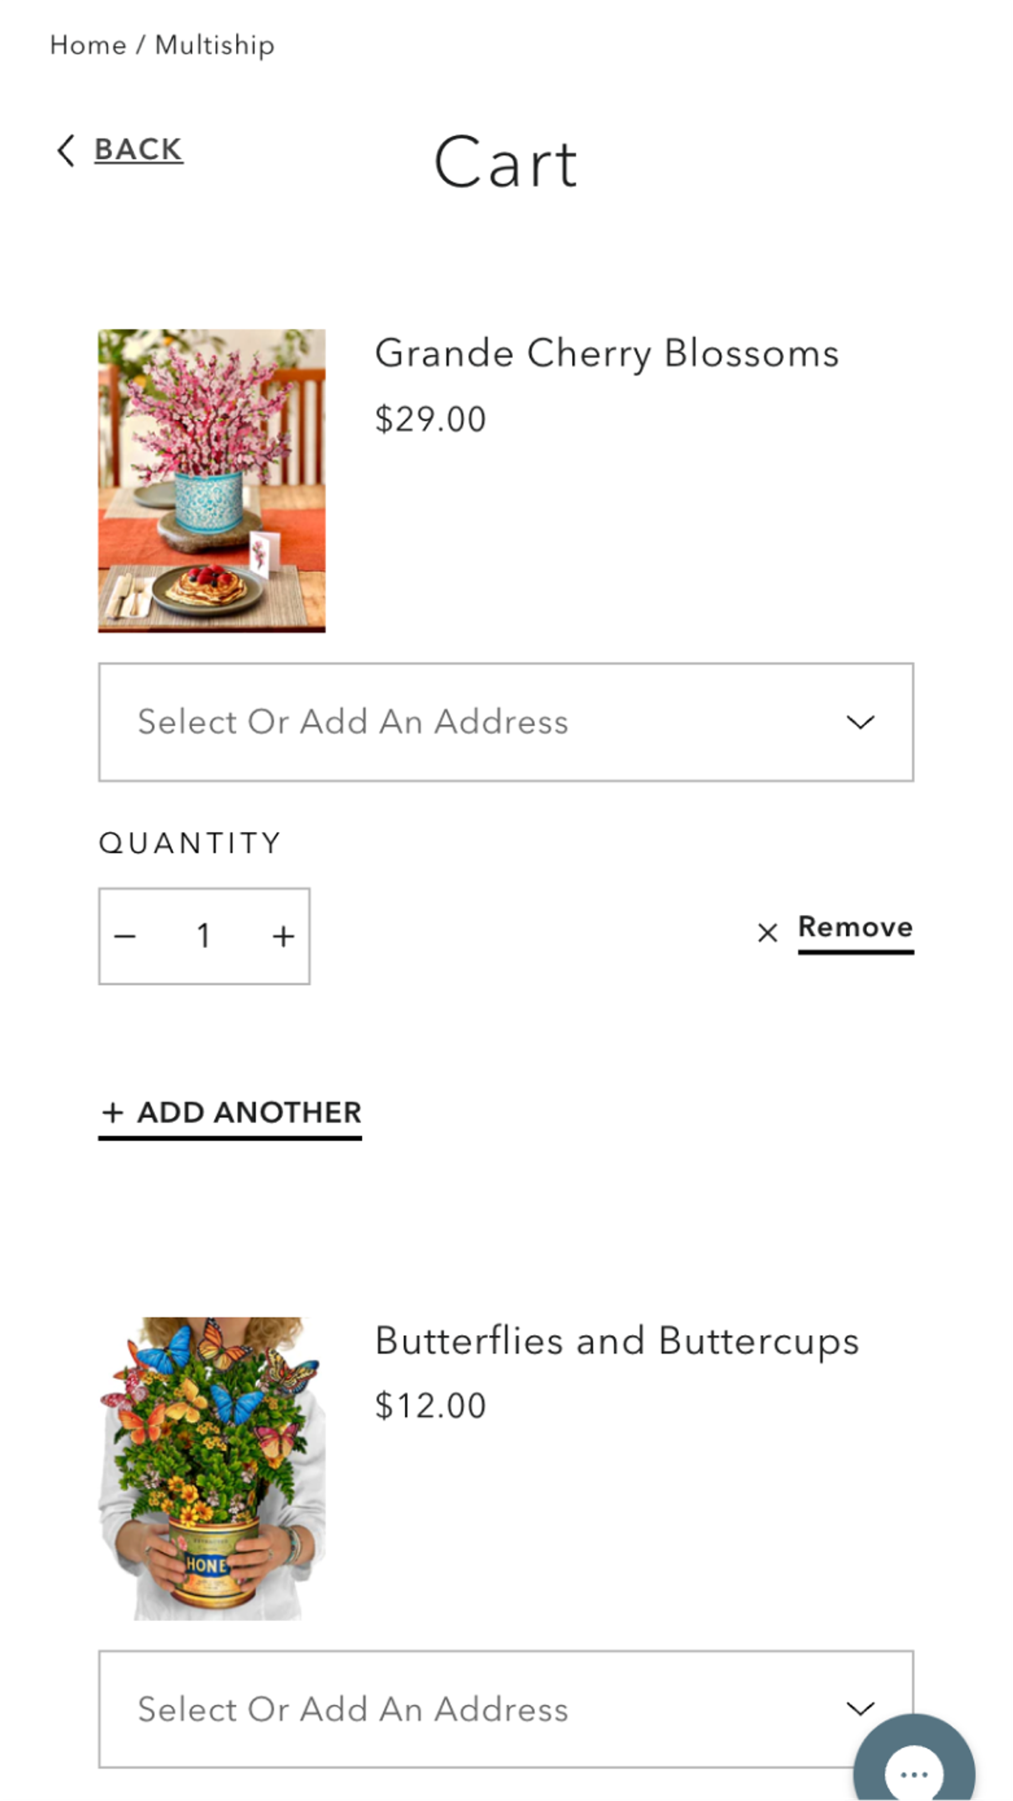The height and width of the screenshot is (1801, 1013).
Task: Click the chevron on the bottom address selector
Action: (862, 1709)
